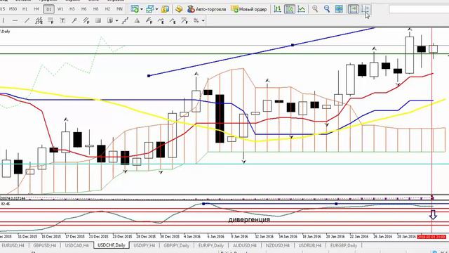449x253 pixels.
Task: Select the candlestick chart view icon
Action: click(x=290, y=9)
